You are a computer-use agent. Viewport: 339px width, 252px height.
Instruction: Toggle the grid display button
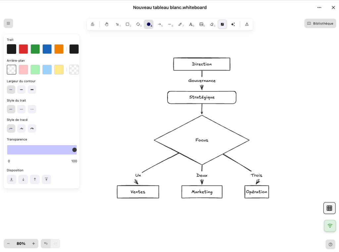click(329, 208)
